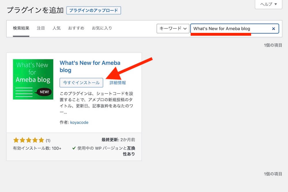Click the rating count (1)
Screen dimensions: 288x192
coord(48,140)
